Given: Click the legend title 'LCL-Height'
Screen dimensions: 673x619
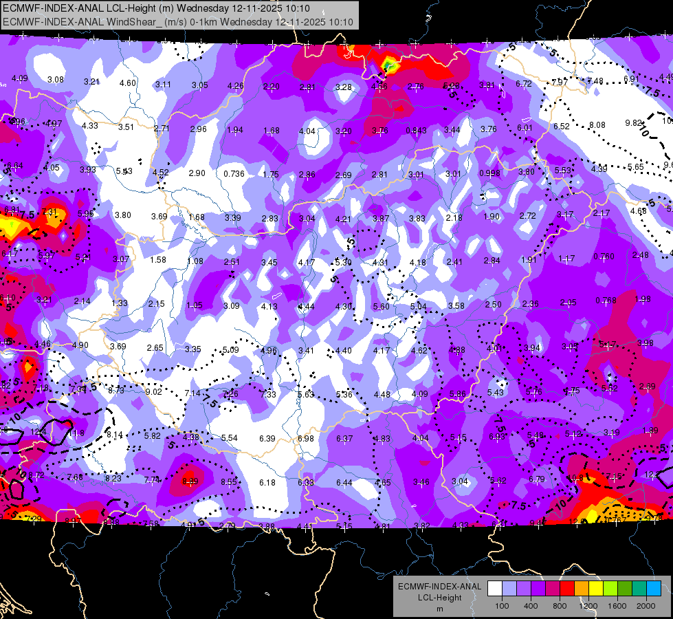Looking at the screenshot, I should pyautogui.click(x=440, y=598).
